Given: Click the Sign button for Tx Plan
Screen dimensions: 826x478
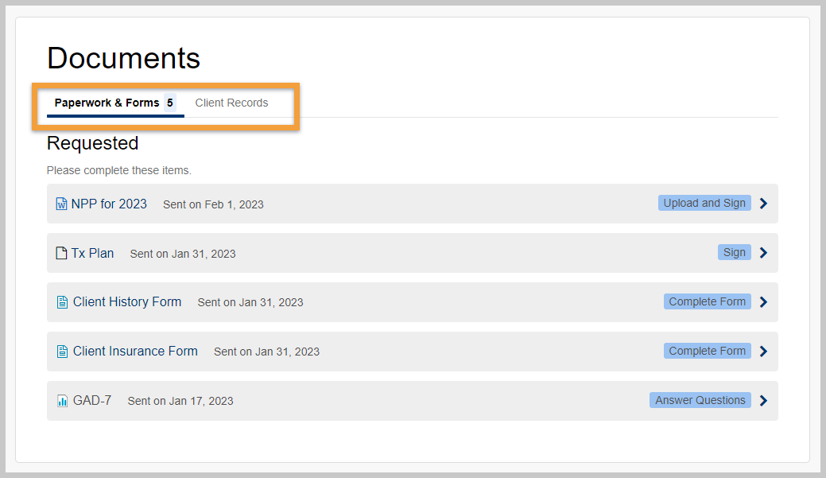Looking at the screenshot, I should pyautogui.click(x=734, y=252).
